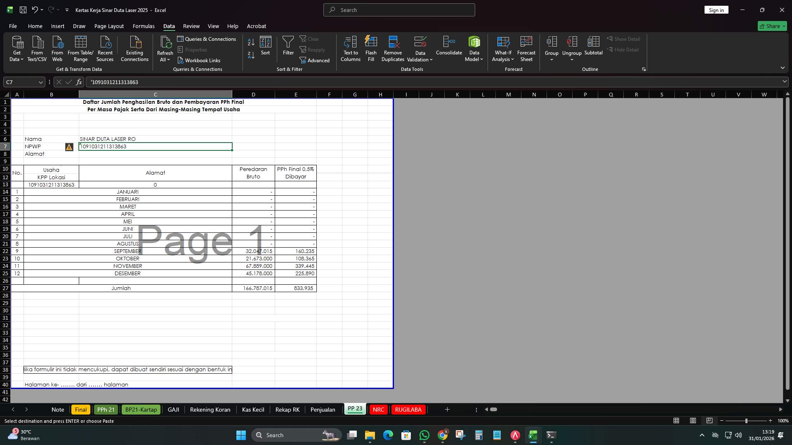Viewport: 792px width, 445px height.
Task: Click inside the formula bar
Action: tap(247, 82)
